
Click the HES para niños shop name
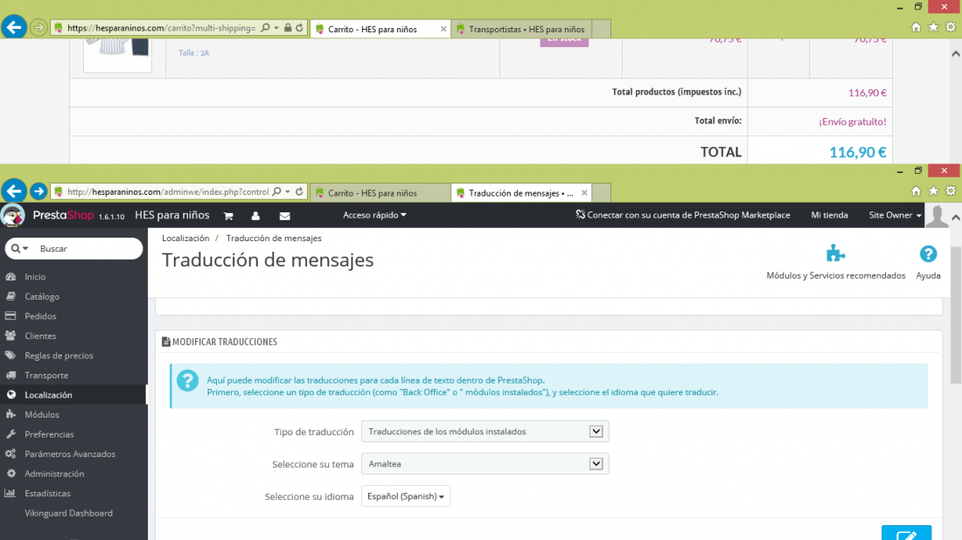(171, 215)
